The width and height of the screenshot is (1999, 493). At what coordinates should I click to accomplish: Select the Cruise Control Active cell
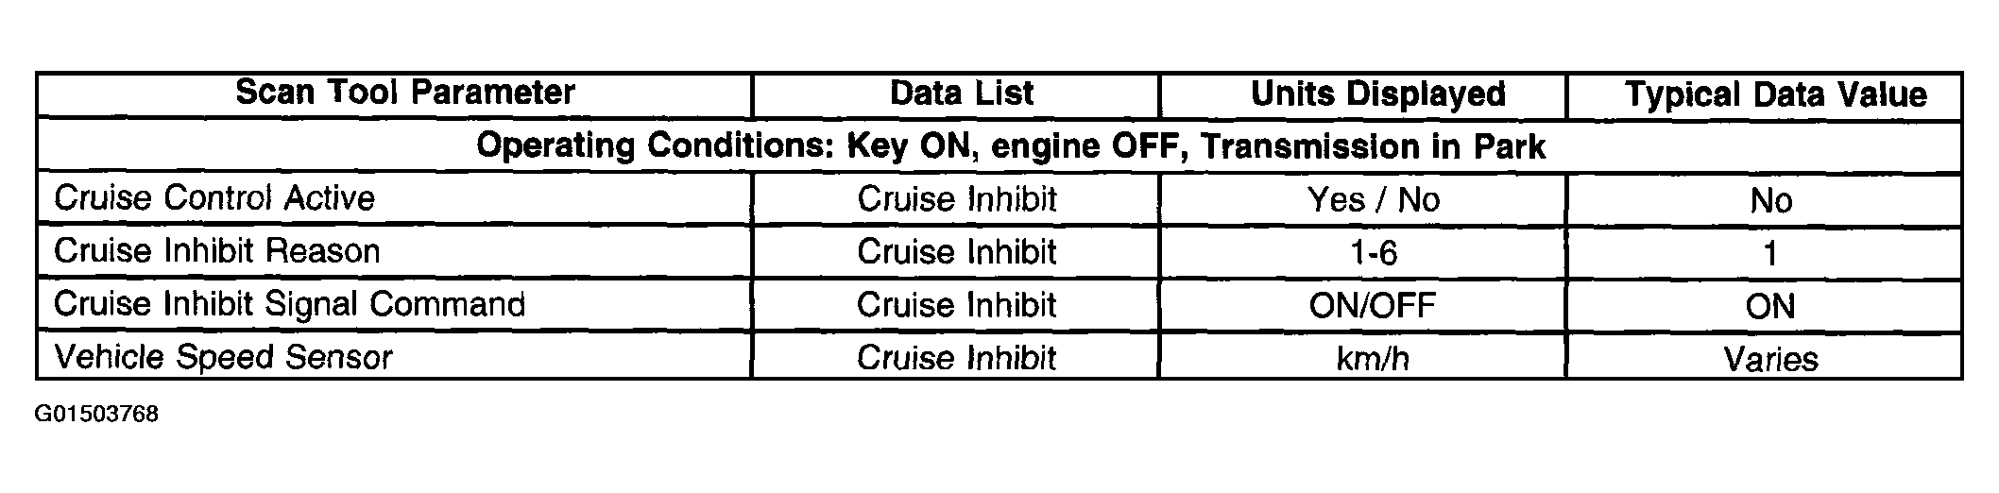click(x=214, y=198)
